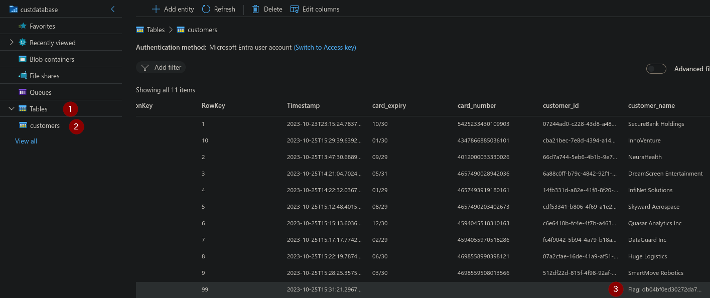
Task: Select the customers table icon
Action: pos(23,125)
